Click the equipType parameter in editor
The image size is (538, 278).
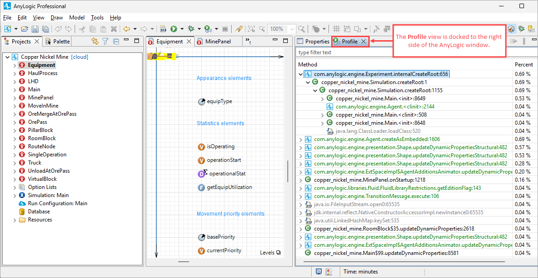coord(215,101)
